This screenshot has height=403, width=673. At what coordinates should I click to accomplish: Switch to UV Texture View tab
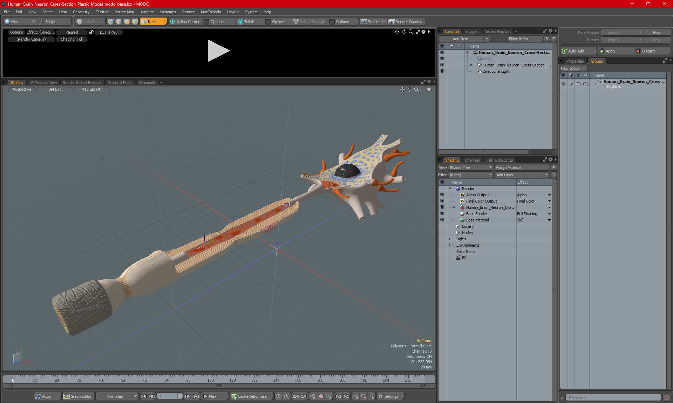coord(43,83)
